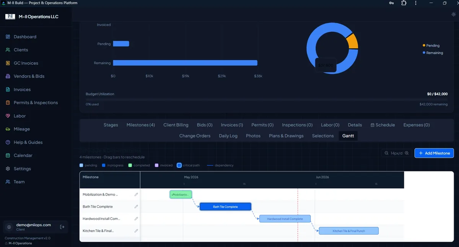Click the user avatar icon near demo@miiops.com

[9, 227]
